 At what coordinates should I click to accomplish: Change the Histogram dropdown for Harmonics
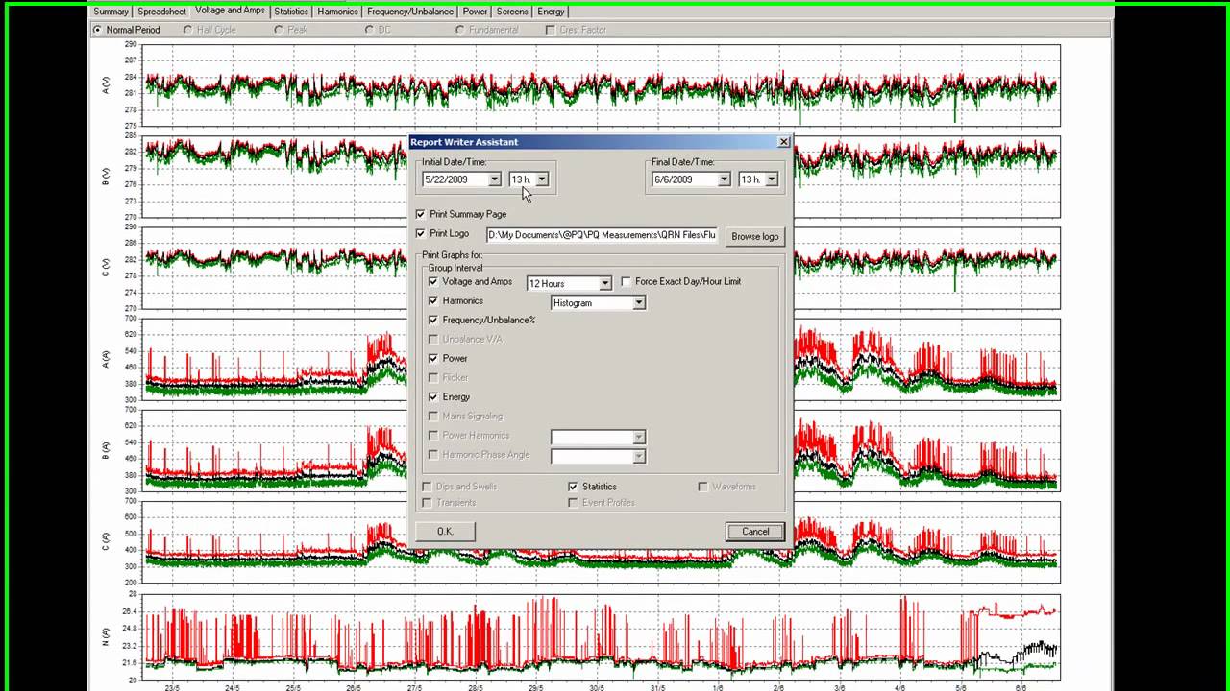click(638, 302)
